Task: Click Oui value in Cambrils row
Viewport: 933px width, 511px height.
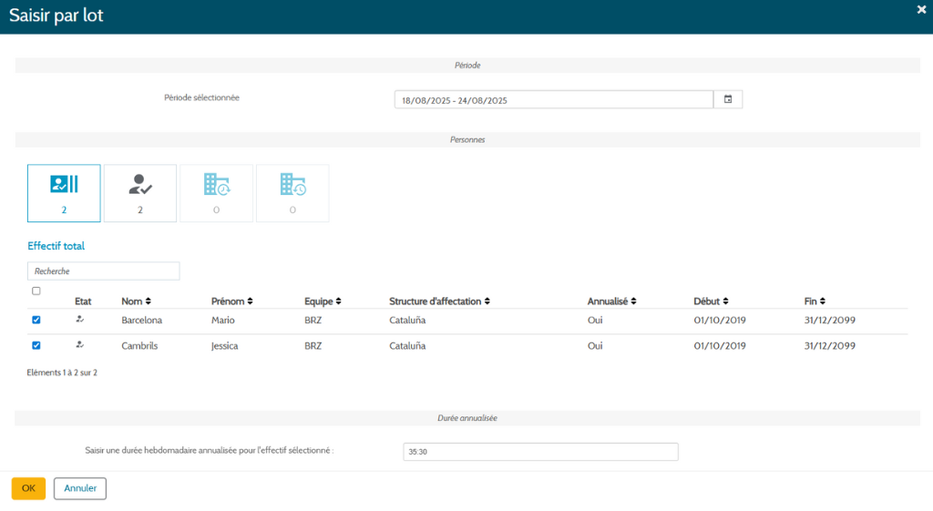Action: click(595, 345)
